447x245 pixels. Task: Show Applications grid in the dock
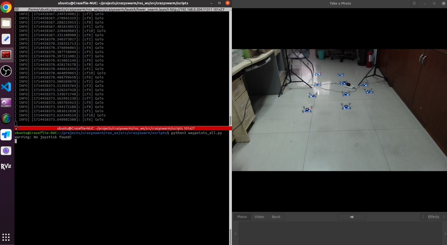coord(6,237)
